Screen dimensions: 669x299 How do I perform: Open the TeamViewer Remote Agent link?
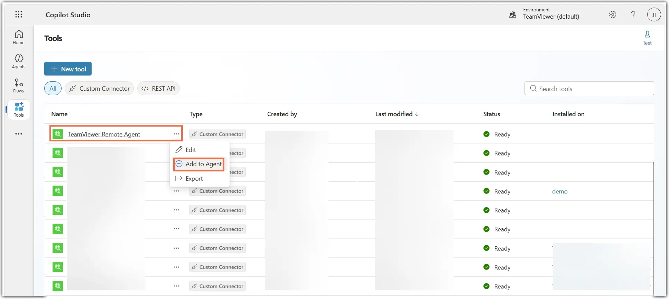[x=104, y=134]
